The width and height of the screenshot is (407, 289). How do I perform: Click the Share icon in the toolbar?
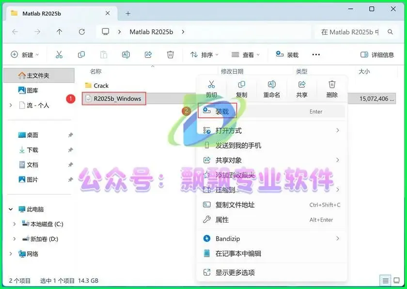coord(148,54)
